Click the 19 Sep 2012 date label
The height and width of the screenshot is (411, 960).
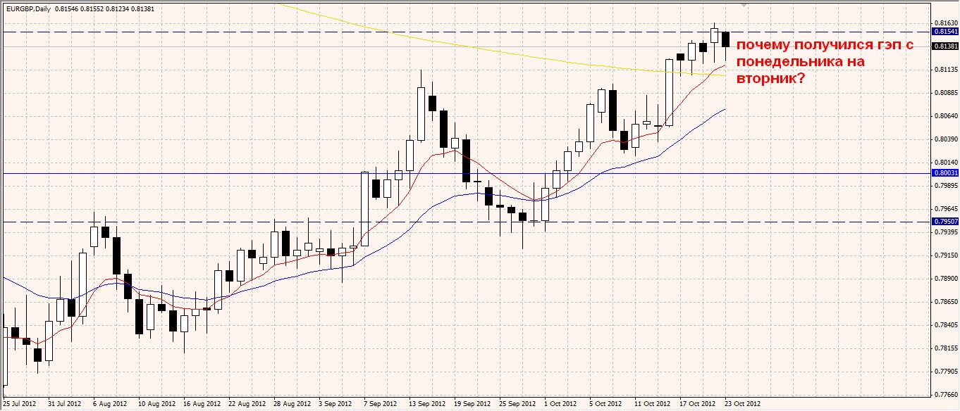472,405
